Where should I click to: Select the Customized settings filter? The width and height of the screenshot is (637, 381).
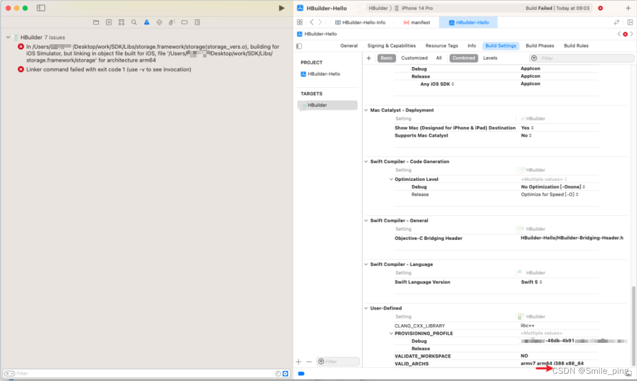(415, 58)
